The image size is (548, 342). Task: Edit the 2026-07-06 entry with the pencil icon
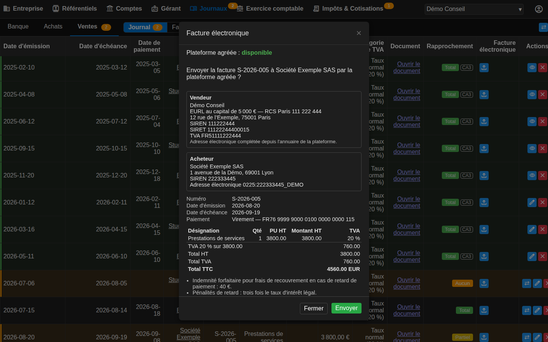pos(537,283)
